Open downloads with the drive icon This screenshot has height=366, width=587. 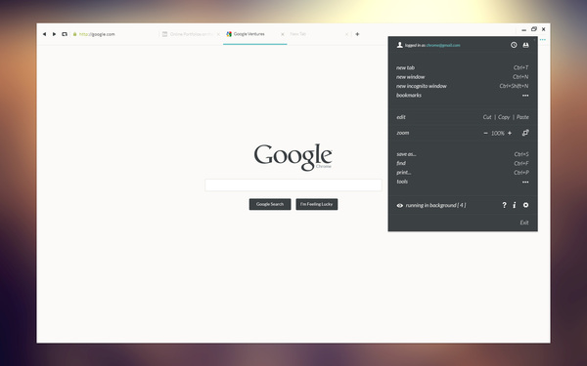(x=525, y=45)
